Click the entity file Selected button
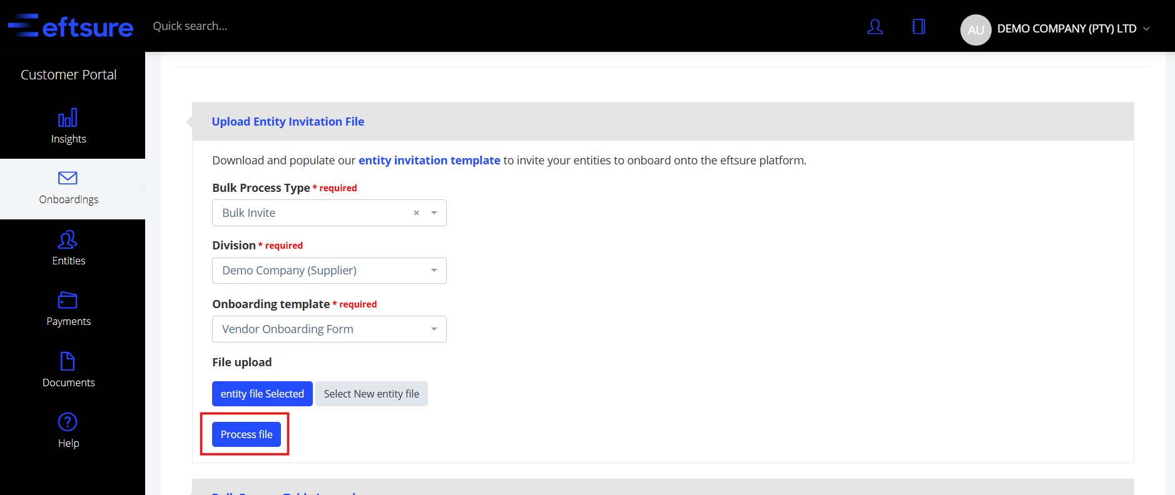 pyautogui.click(x=262, y=394)
